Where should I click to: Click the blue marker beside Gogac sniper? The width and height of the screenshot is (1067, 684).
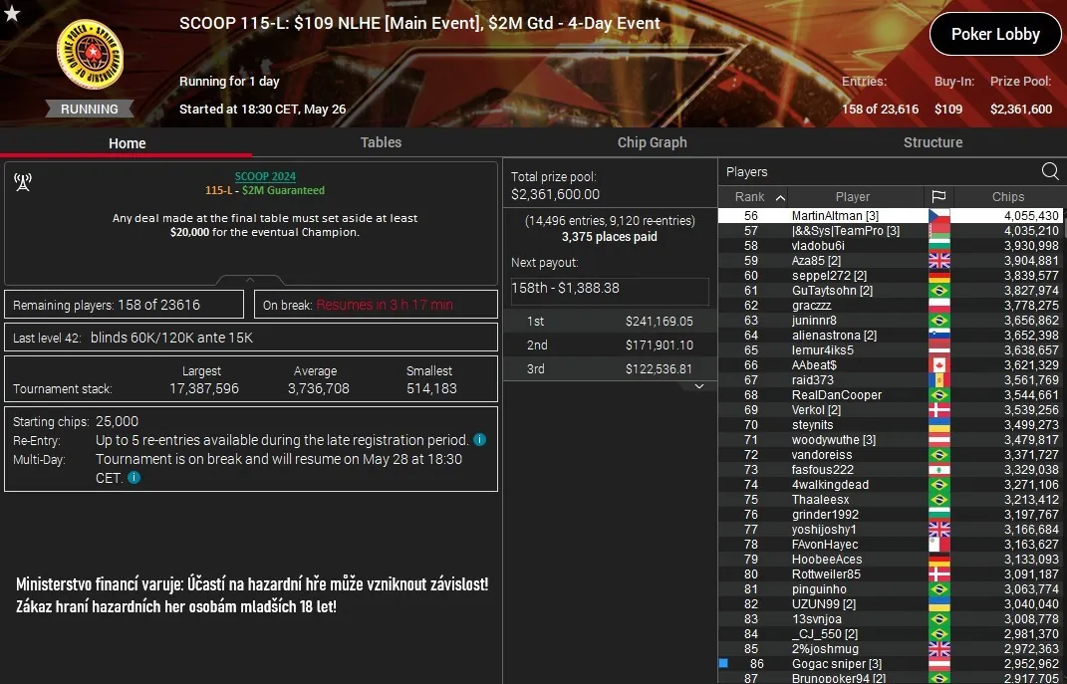[x=723, y=663]
